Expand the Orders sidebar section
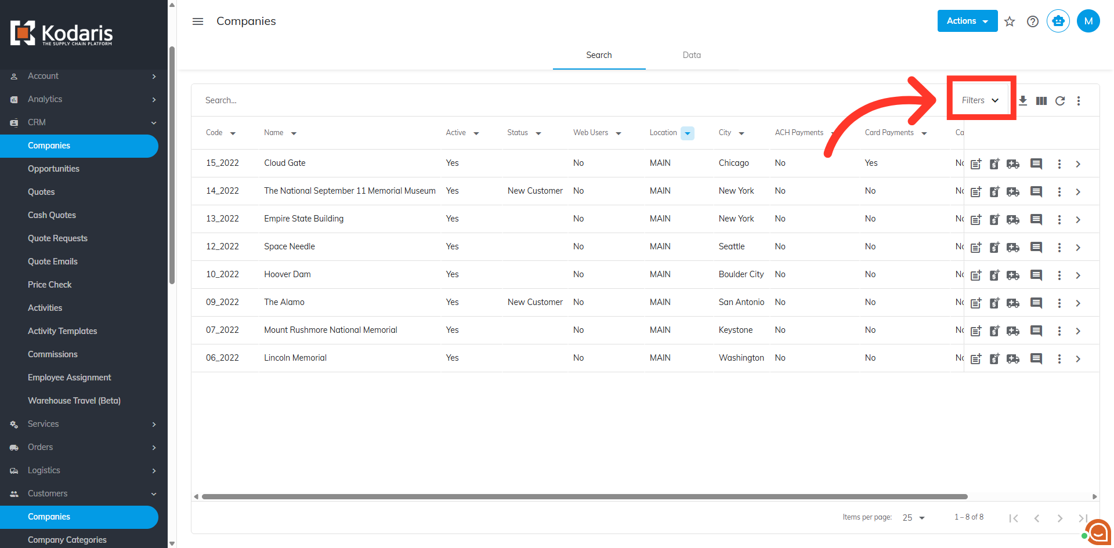Viewport: 1114px width, 548px height. [84, 447]
